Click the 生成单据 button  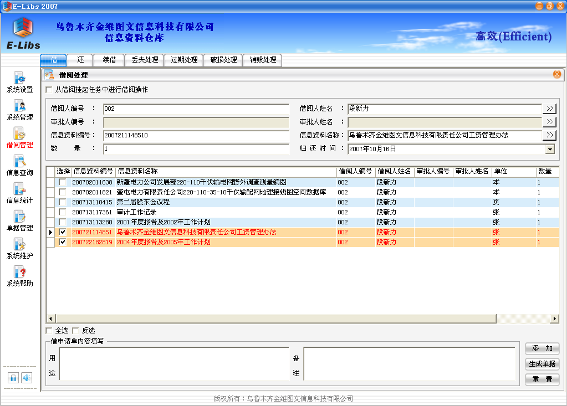click(542, 364)
